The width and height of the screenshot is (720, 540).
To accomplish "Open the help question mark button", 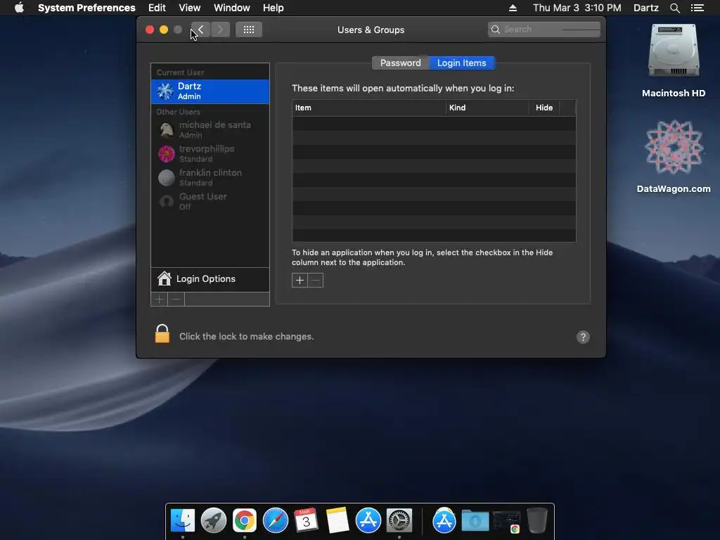I will click(583, 337).
